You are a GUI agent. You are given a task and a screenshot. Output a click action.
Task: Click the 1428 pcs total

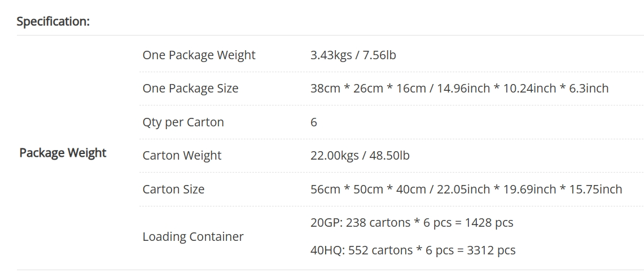[489, 222]
